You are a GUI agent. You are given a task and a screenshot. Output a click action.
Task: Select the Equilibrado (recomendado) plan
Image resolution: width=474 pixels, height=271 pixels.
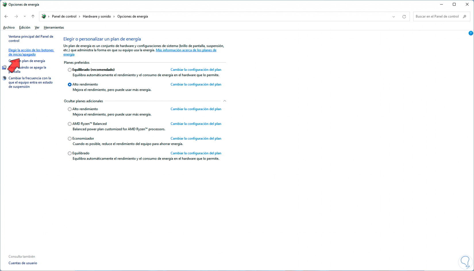(x=70, y=70)
